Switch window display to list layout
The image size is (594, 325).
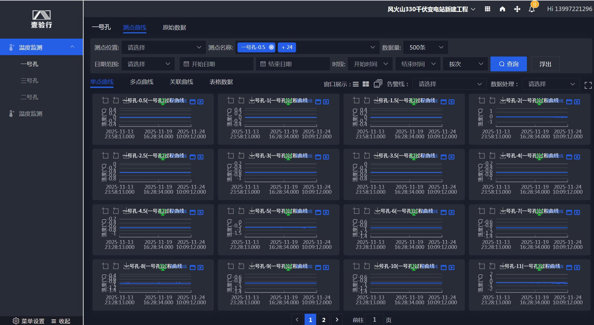click(x=356, y=84)
